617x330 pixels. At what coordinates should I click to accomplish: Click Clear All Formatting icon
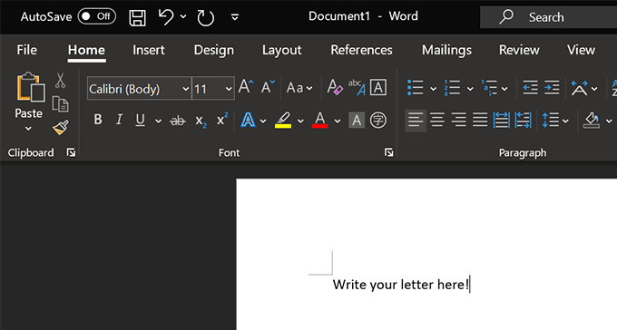tap(335, 87)
